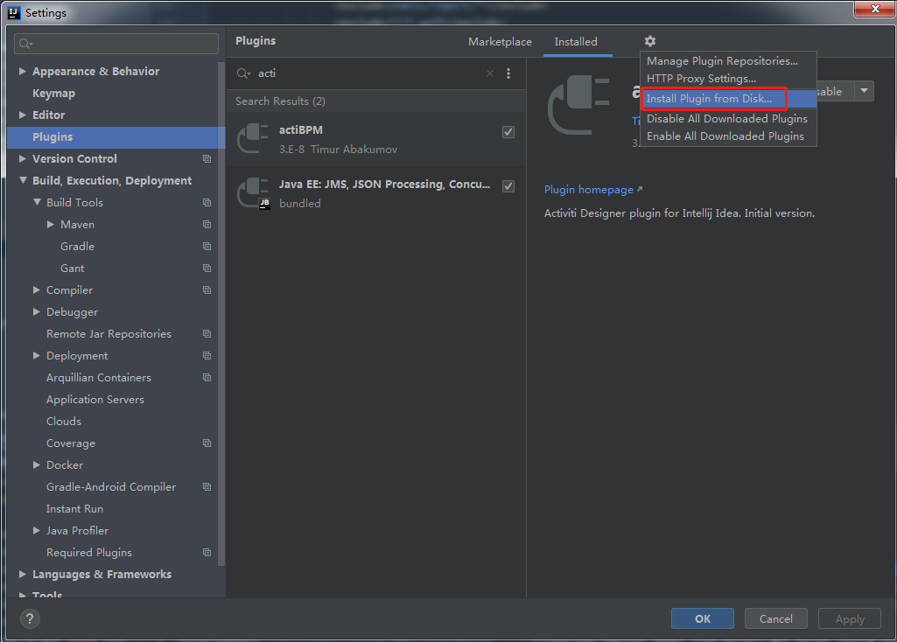Click the settings tree vertical scrollbar

221,314
